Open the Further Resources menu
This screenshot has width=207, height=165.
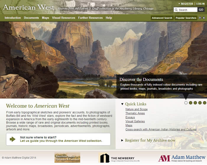coord(90,18)
